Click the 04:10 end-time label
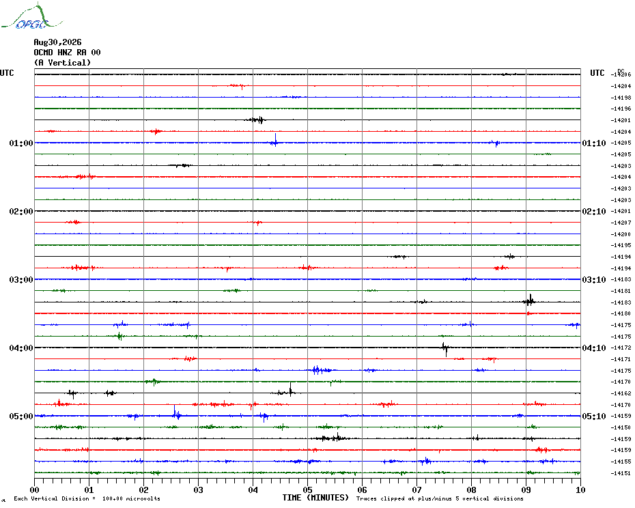Viewport: 635px width, 508px height. [594, 348]
